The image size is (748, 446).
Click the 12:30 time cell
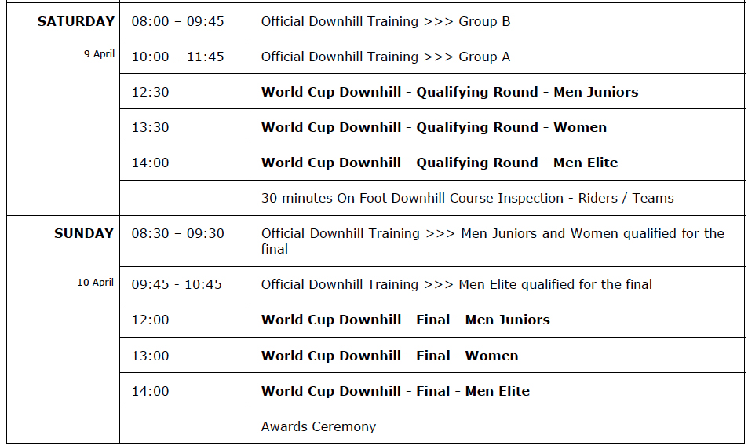point(150,93)
